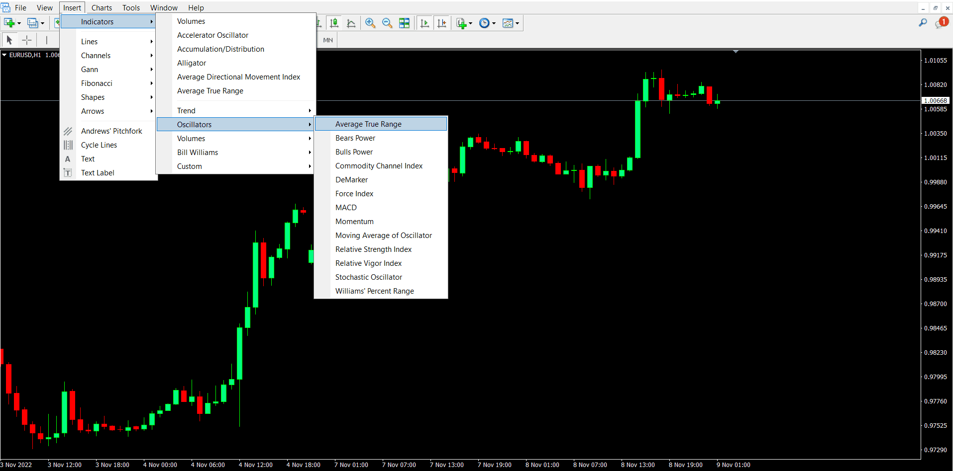Click the Add Indicator list icon
Viewport: 953px width, 471px height.
coord(461,23)
